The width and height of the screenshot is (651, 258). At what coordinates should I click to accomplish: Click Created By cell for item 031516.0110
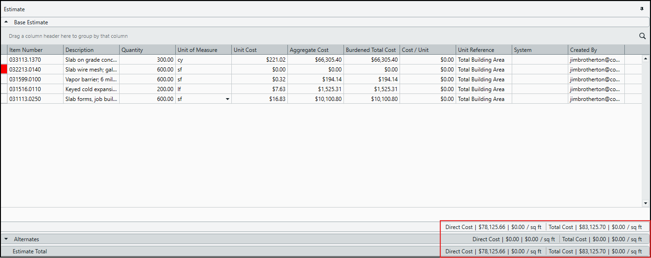point(596,89)
